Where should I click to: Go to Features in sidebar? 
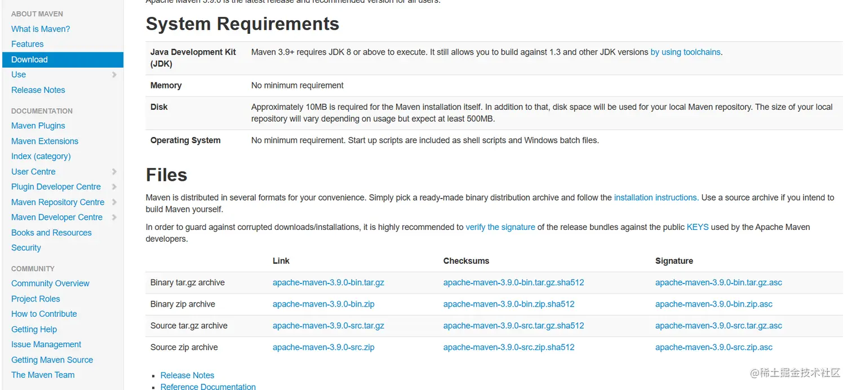click(x=27, y=44)
